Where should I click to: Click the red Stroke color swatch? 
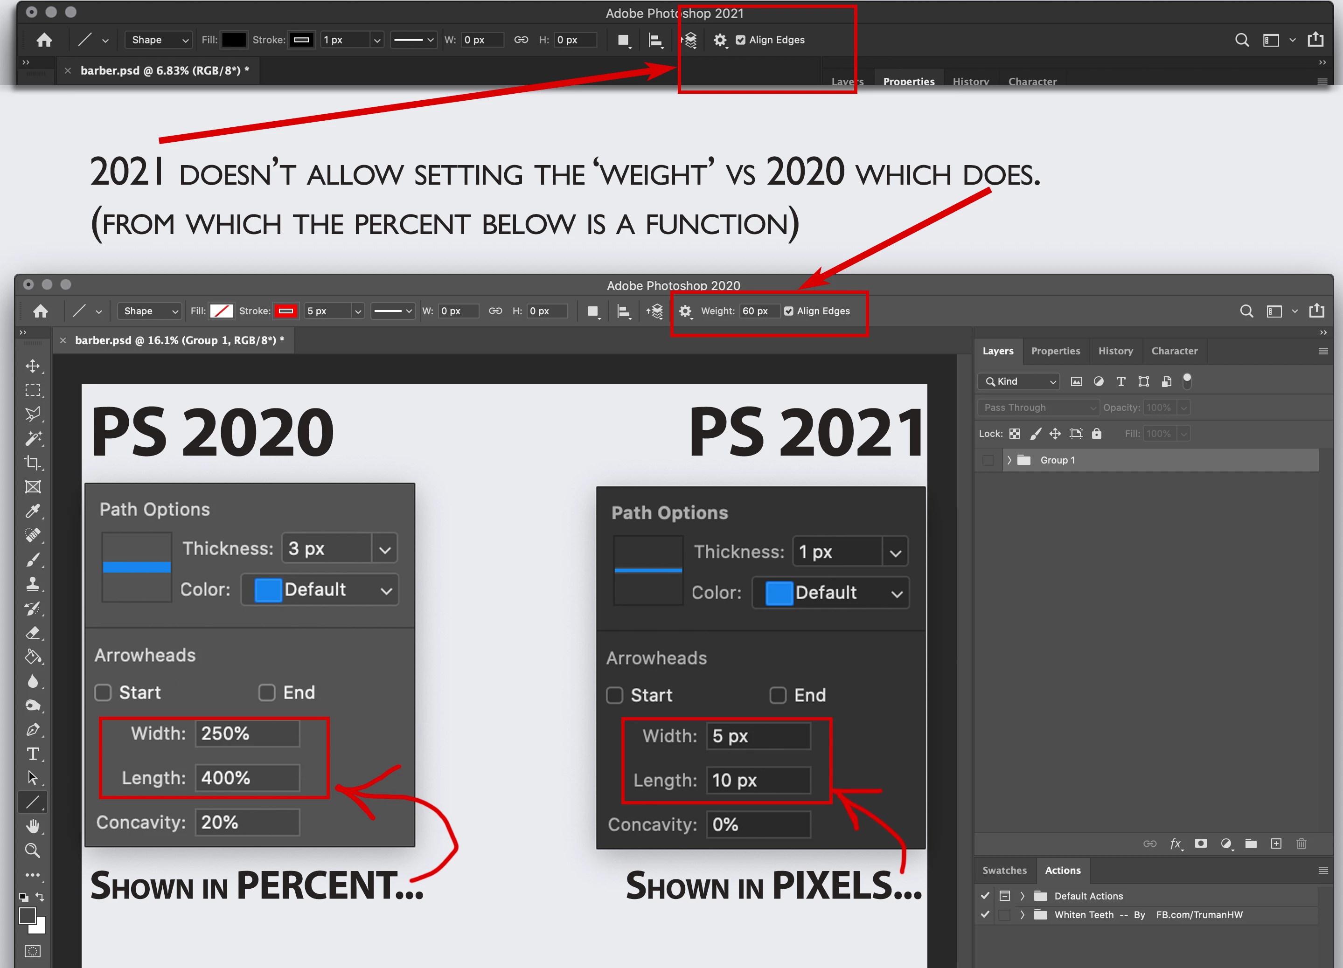(x=286, y=311)
